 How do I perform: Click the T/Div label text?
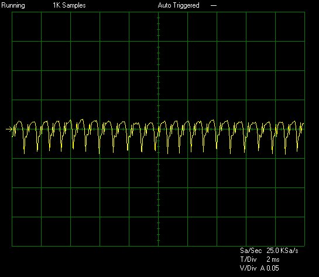[x=248, y=259]
